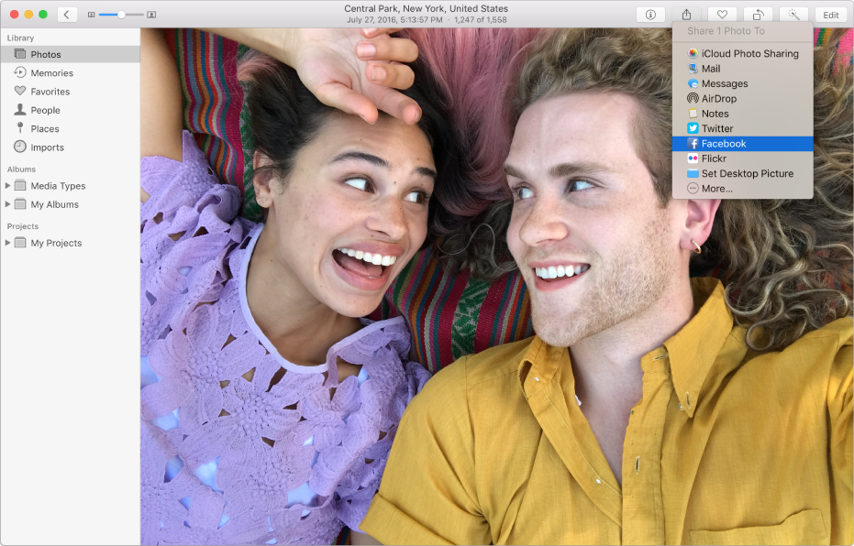Click the photo date and count text
This screenshot has height=546, width=854.
click(x=427, y=19)
